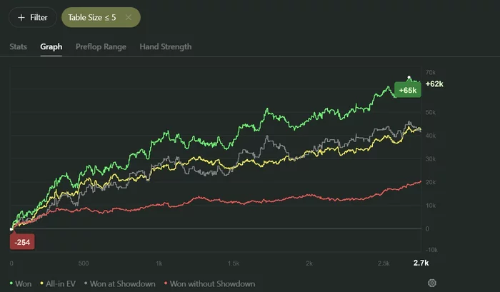Remove the Table Size ≤ 5 filter
Image resolution: width=500 pixels, height=292 pixels.
[128, 17]
